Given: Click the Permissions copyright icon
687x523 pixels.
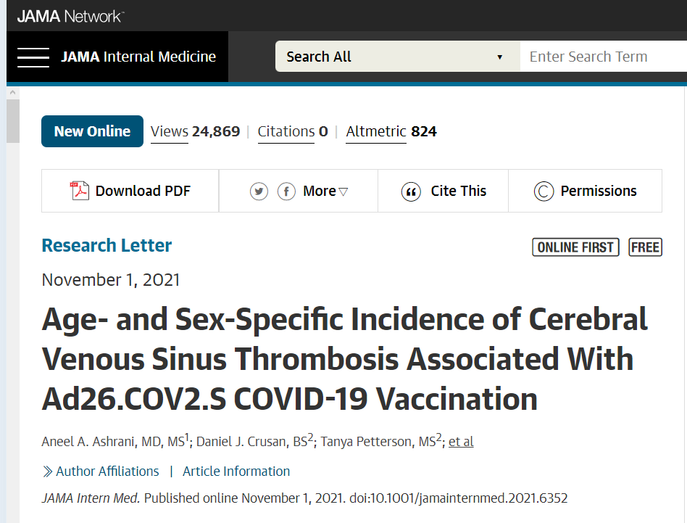Looking at the screenshot, I should click(544, 192).
